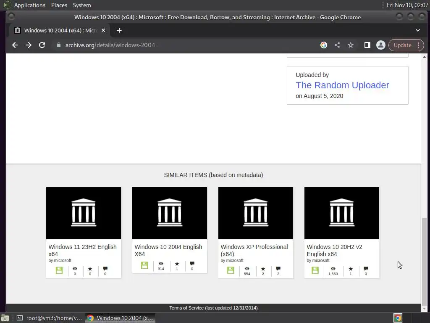Viewport: 430px width, 323px height.
Task: Click views eye icon showing 914
Action: (x=161, y=264)
